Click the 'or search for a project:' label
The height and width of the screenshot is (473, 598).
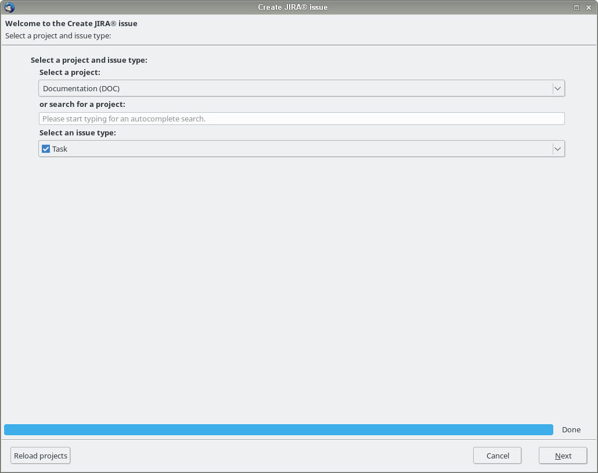82,104
